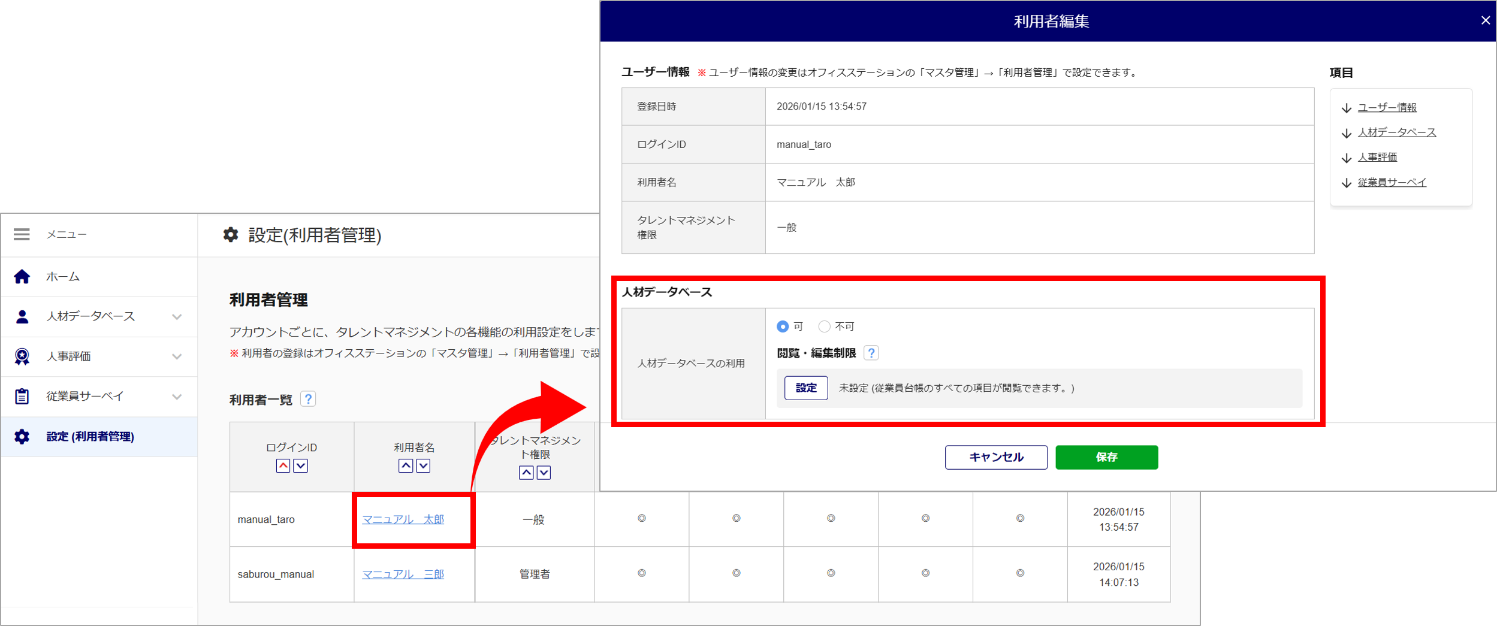Select the 不可 radio button
Image resolution: width=1497 pixels, height=626 pixels.
[825, 326]
